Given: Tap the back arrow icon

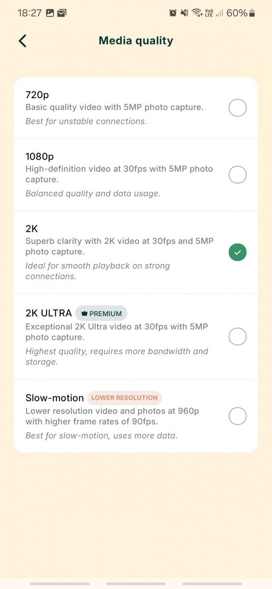Looking at the screenshot, I should click(x=23, y=41).
